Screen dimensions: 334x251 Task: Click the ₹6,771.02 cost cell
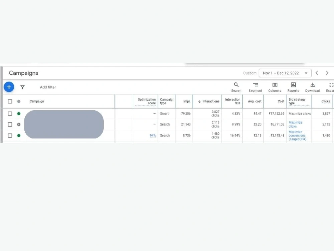277,124
